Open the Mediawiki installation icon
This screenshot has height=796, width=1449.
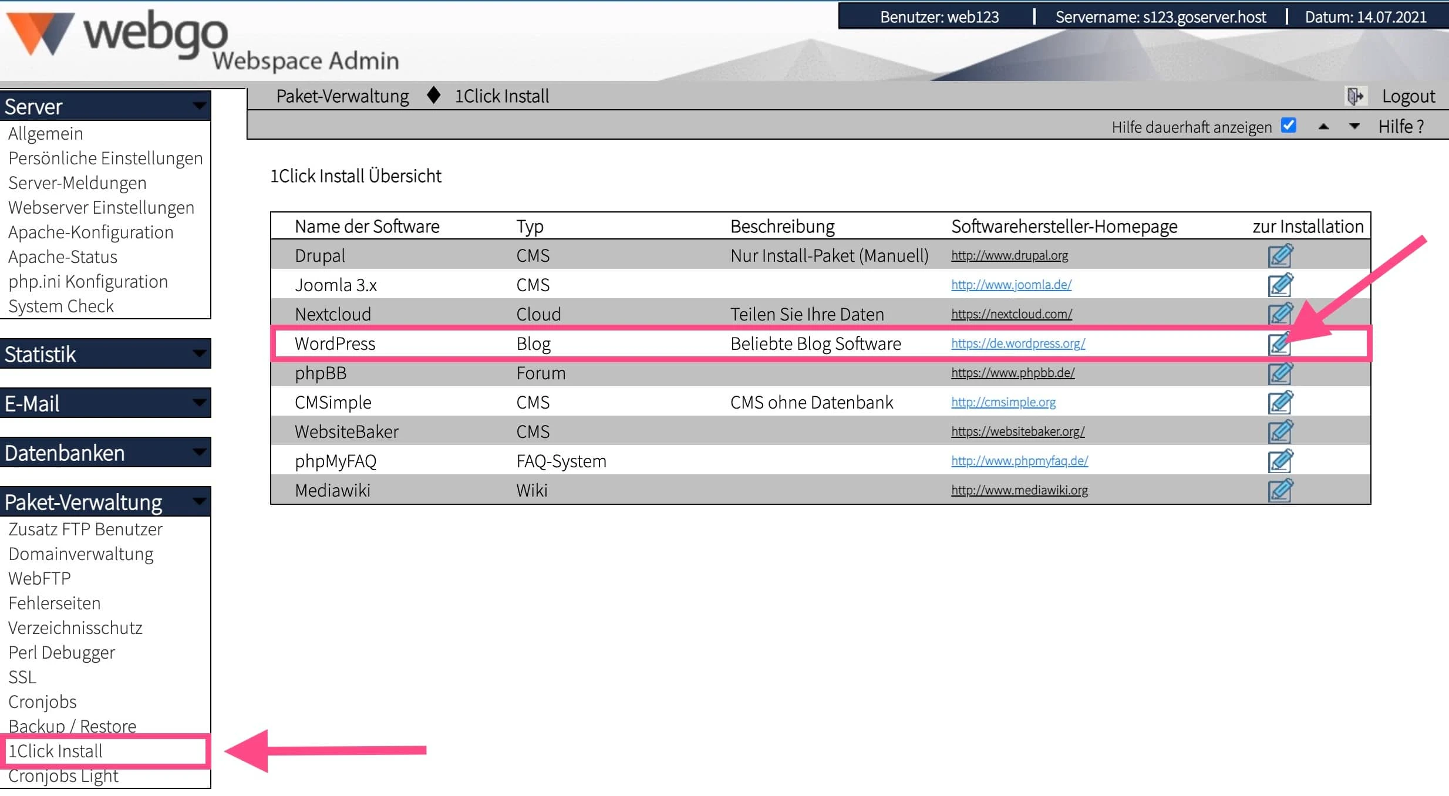1280,490
